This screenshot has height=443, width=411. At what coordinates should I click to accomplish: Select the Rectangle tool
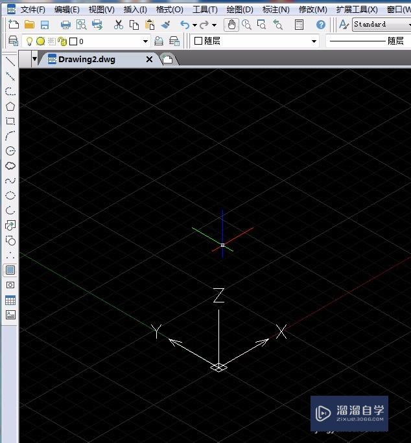(10, 121)
